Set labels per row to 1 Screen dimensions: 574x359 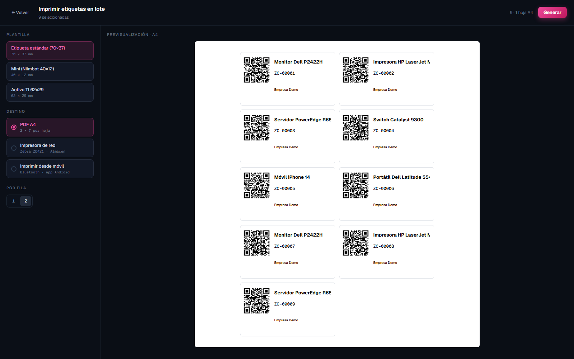coord(14,201)
